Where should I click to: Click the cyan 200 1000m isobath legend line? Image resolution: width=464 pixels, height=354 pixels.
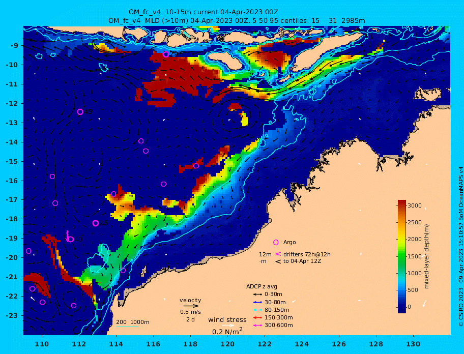[x=127, y=327]
